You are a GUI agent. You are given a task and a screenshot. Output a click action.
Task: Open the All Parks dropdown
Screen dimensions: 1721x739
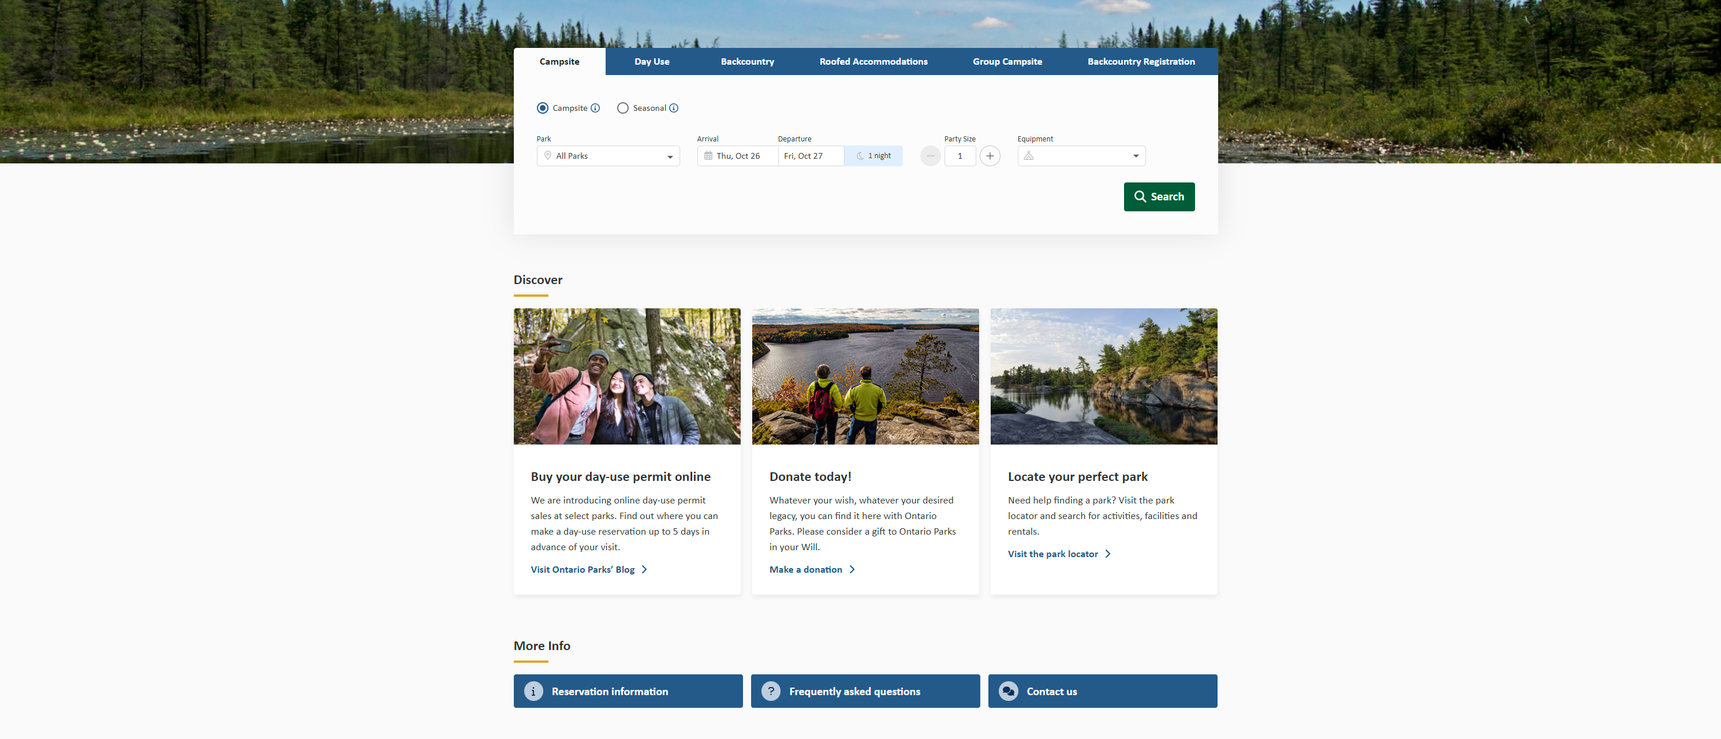pos(608,156)
